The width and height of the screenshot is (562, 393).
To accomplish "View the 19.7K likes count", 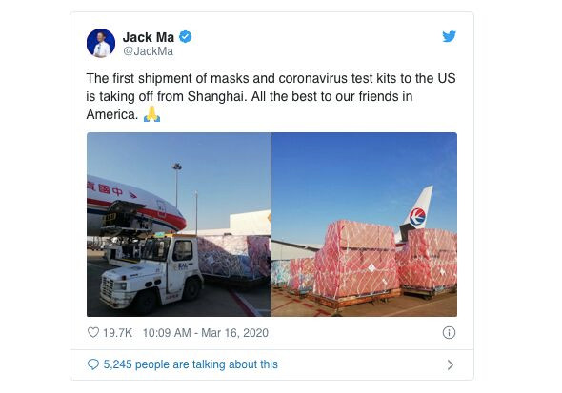I will (x=117, y=333).
